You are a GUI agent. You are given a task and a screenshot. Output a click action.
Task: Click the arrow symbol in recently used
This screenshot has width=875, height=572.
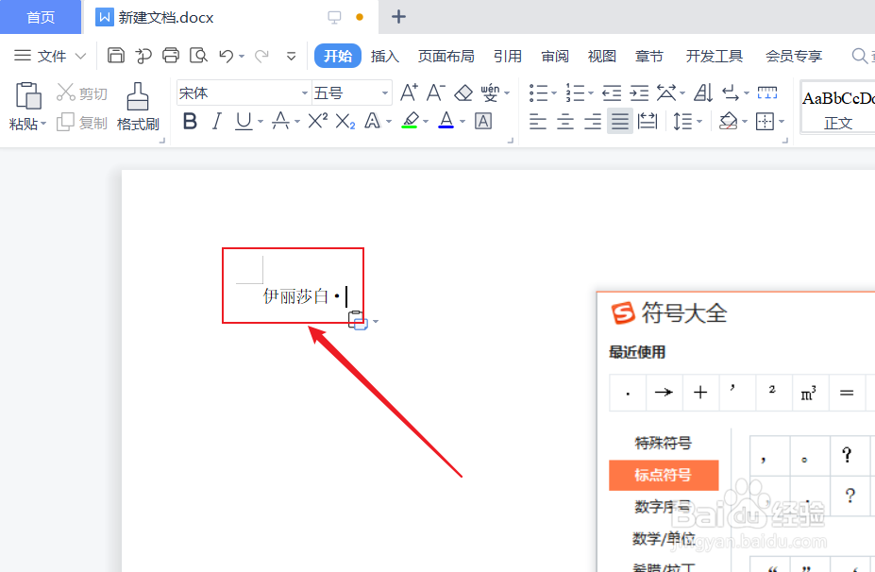tap(665, 392)
